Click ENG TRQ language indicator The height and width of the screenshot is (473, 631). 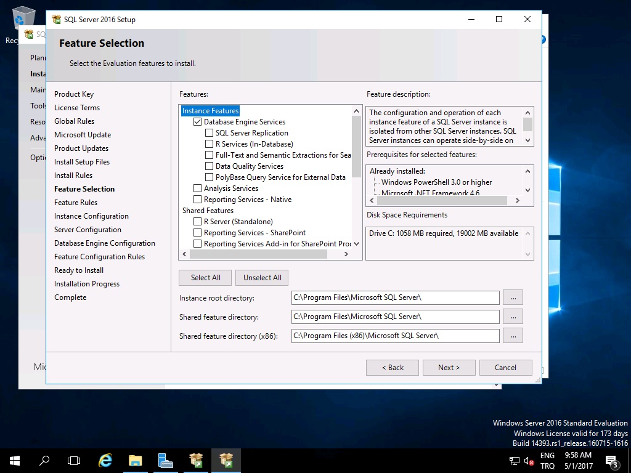pos(547,461)
